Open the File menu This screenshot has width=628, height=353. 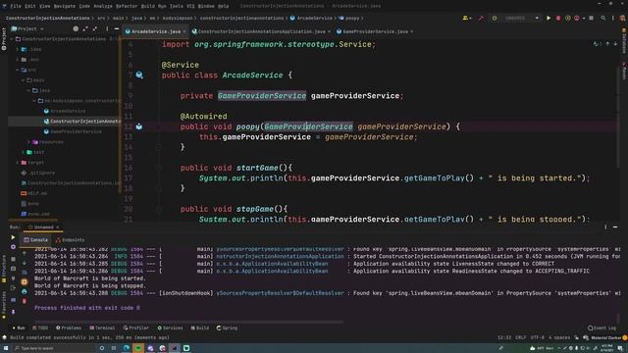[x=16, y=6]
